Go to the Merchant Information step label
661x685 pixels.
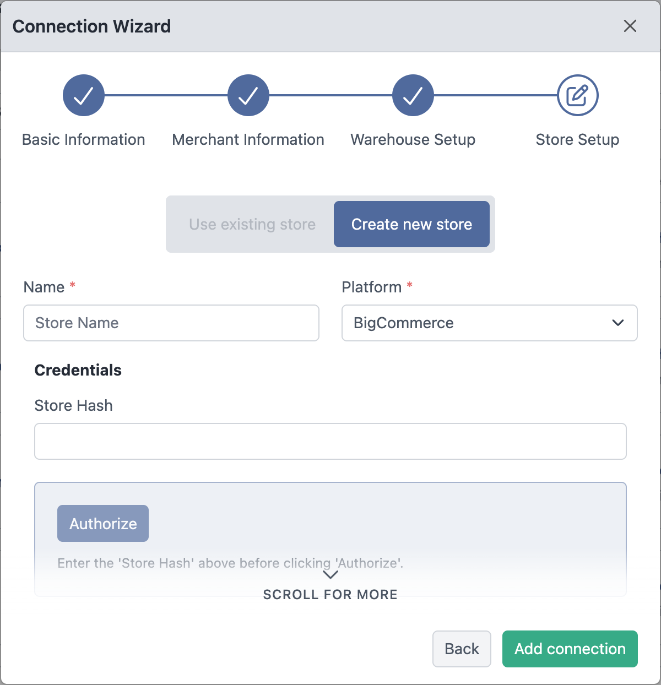click(x=248, y=140)
